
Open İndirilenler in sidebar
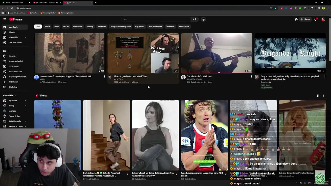click(14, 82)
